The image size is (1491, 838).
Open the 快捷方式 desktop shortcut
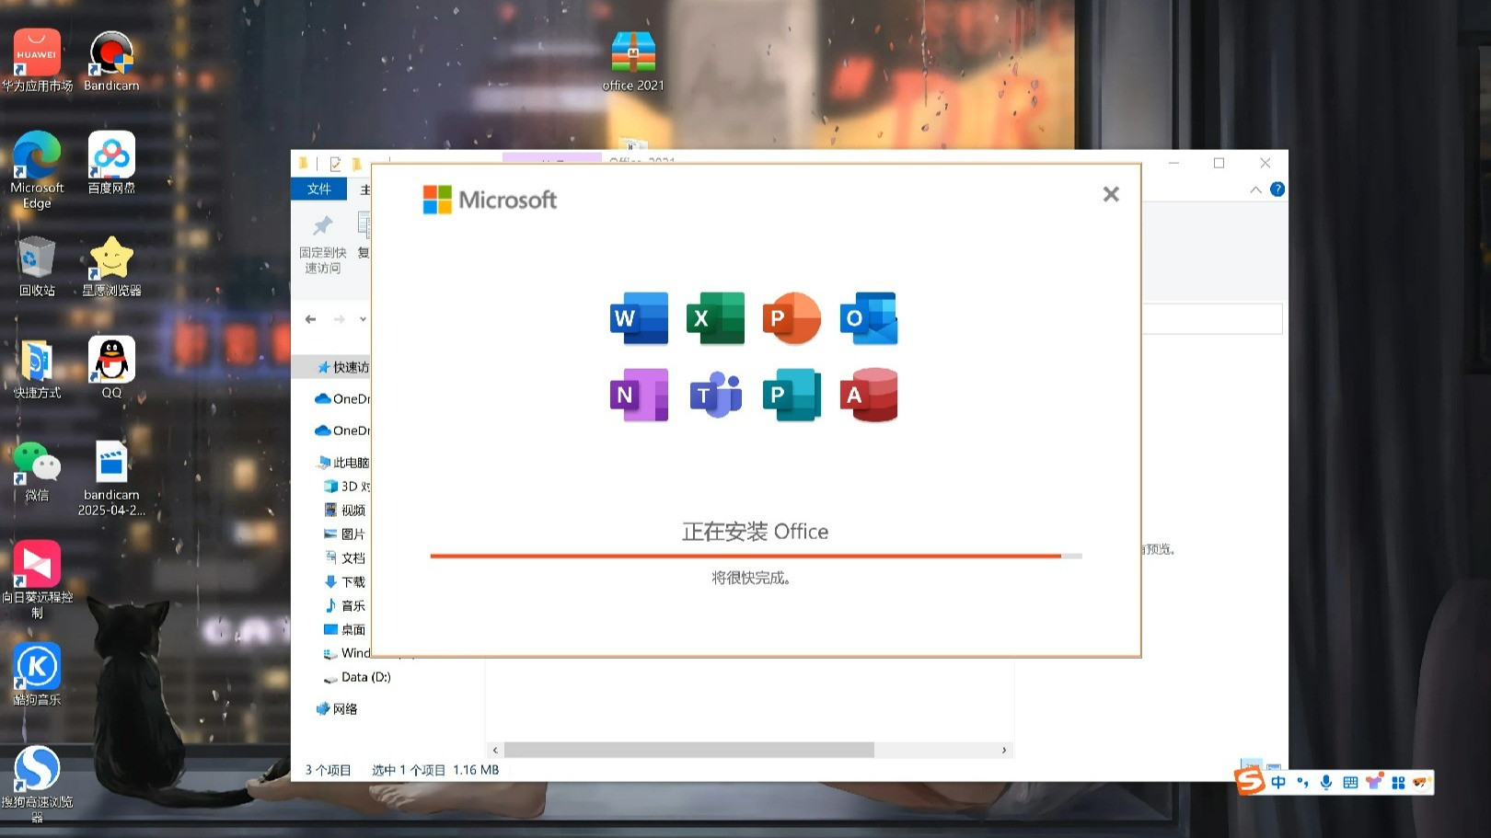37,368
